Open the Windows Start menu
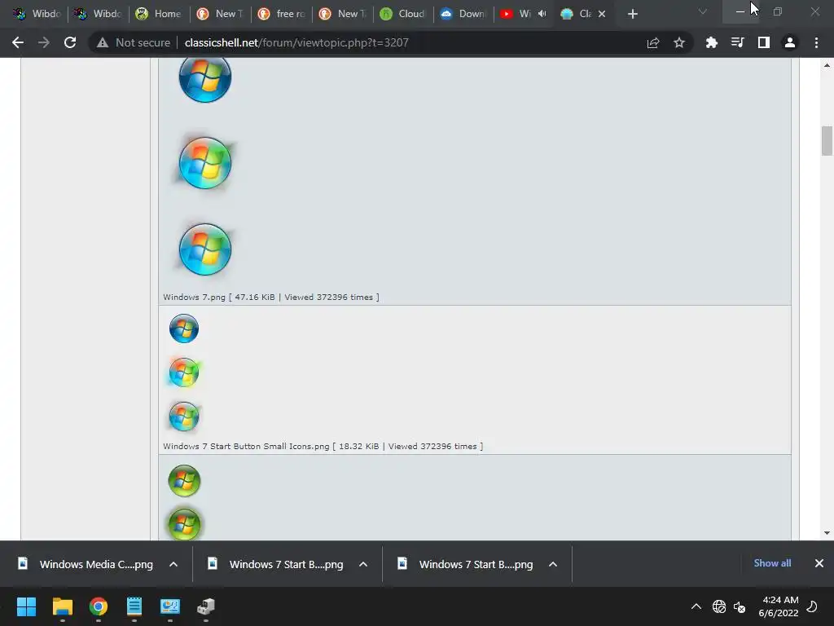Screen dimensions: 834x626 [26, 606]
